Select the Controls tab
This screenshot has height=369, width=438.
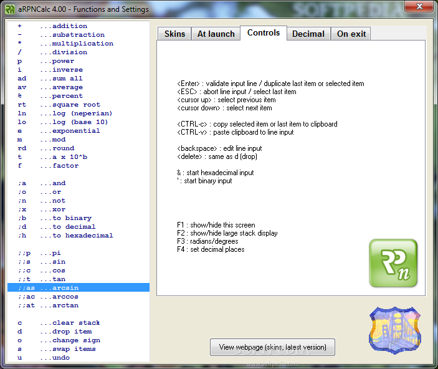[x=264, y=33]
